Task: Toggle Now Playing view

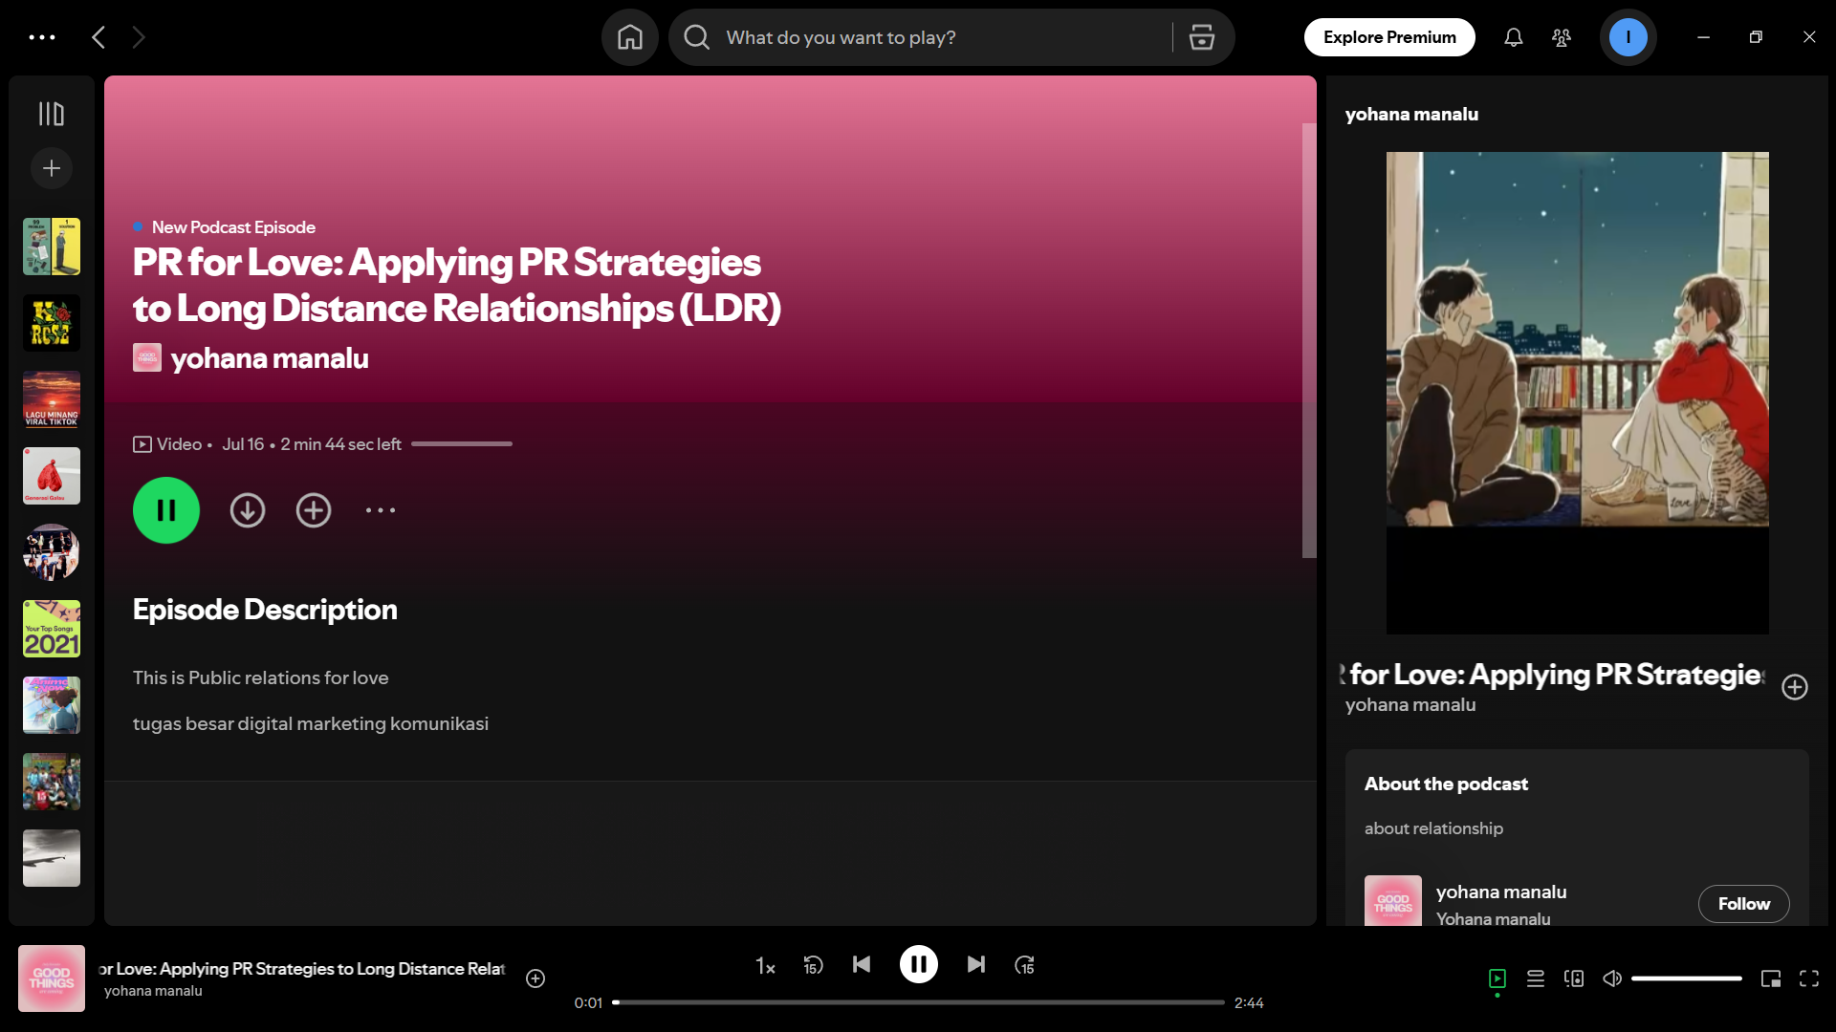Action: pyautogui.click(x=1497, y=978)
